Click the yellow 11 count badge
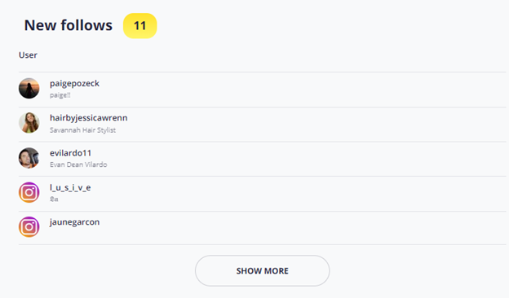 140,25
